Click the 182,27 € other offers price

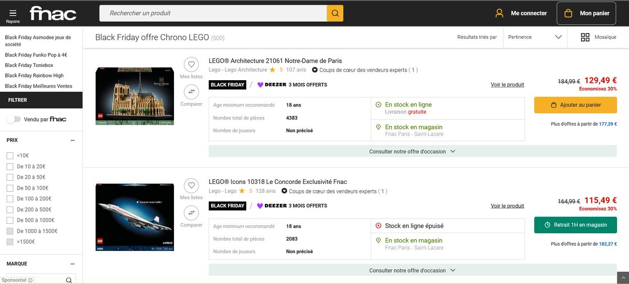tap(608, 244)
